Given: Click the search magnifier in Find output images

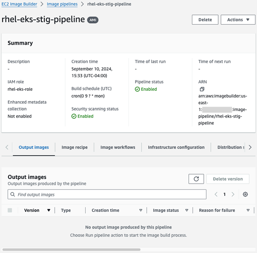Looking at the screenshot, I should 13,194.
